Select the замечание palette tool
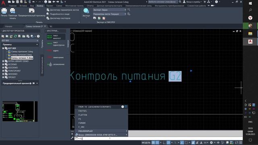This screenshot has width=258, height=145. pos(56,57)
